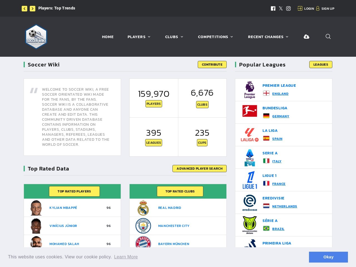Click the Spain flag icon
The width and height of the screenshot is (356, 267).
[266, 138]
